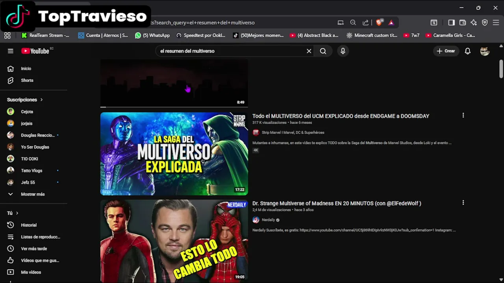This screenshot has width=504, height=283.
Task: Click the Nerdaily channel avatar
Action: coord(256,220)
